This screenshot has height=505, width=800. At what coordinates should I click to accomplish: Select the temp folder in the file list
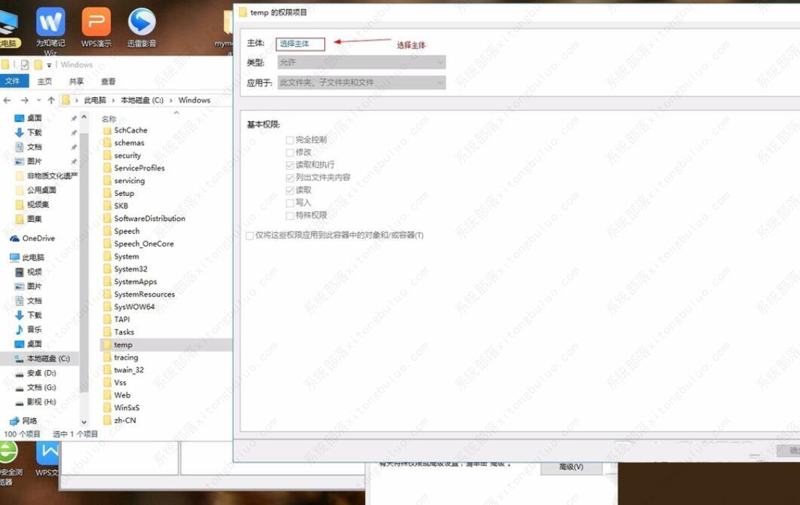[x=123, y=344]
